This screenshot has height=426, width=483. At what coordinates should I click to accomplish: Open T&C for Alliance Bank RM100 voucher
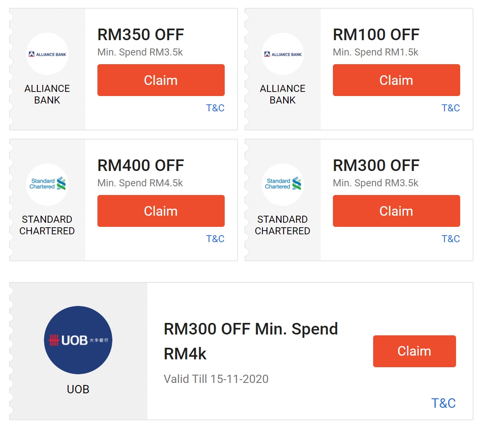click(451, 108)
